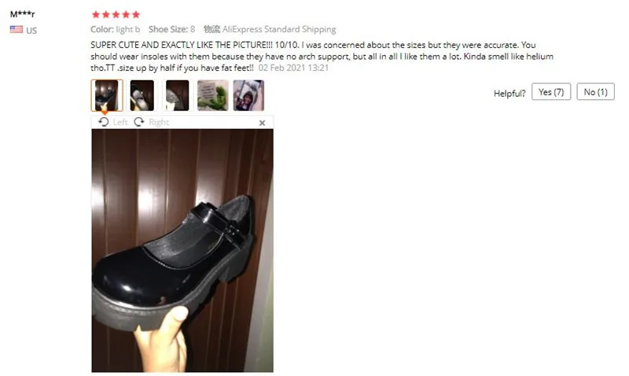Open the second shoe photo thumbnail

click(142, 95)
